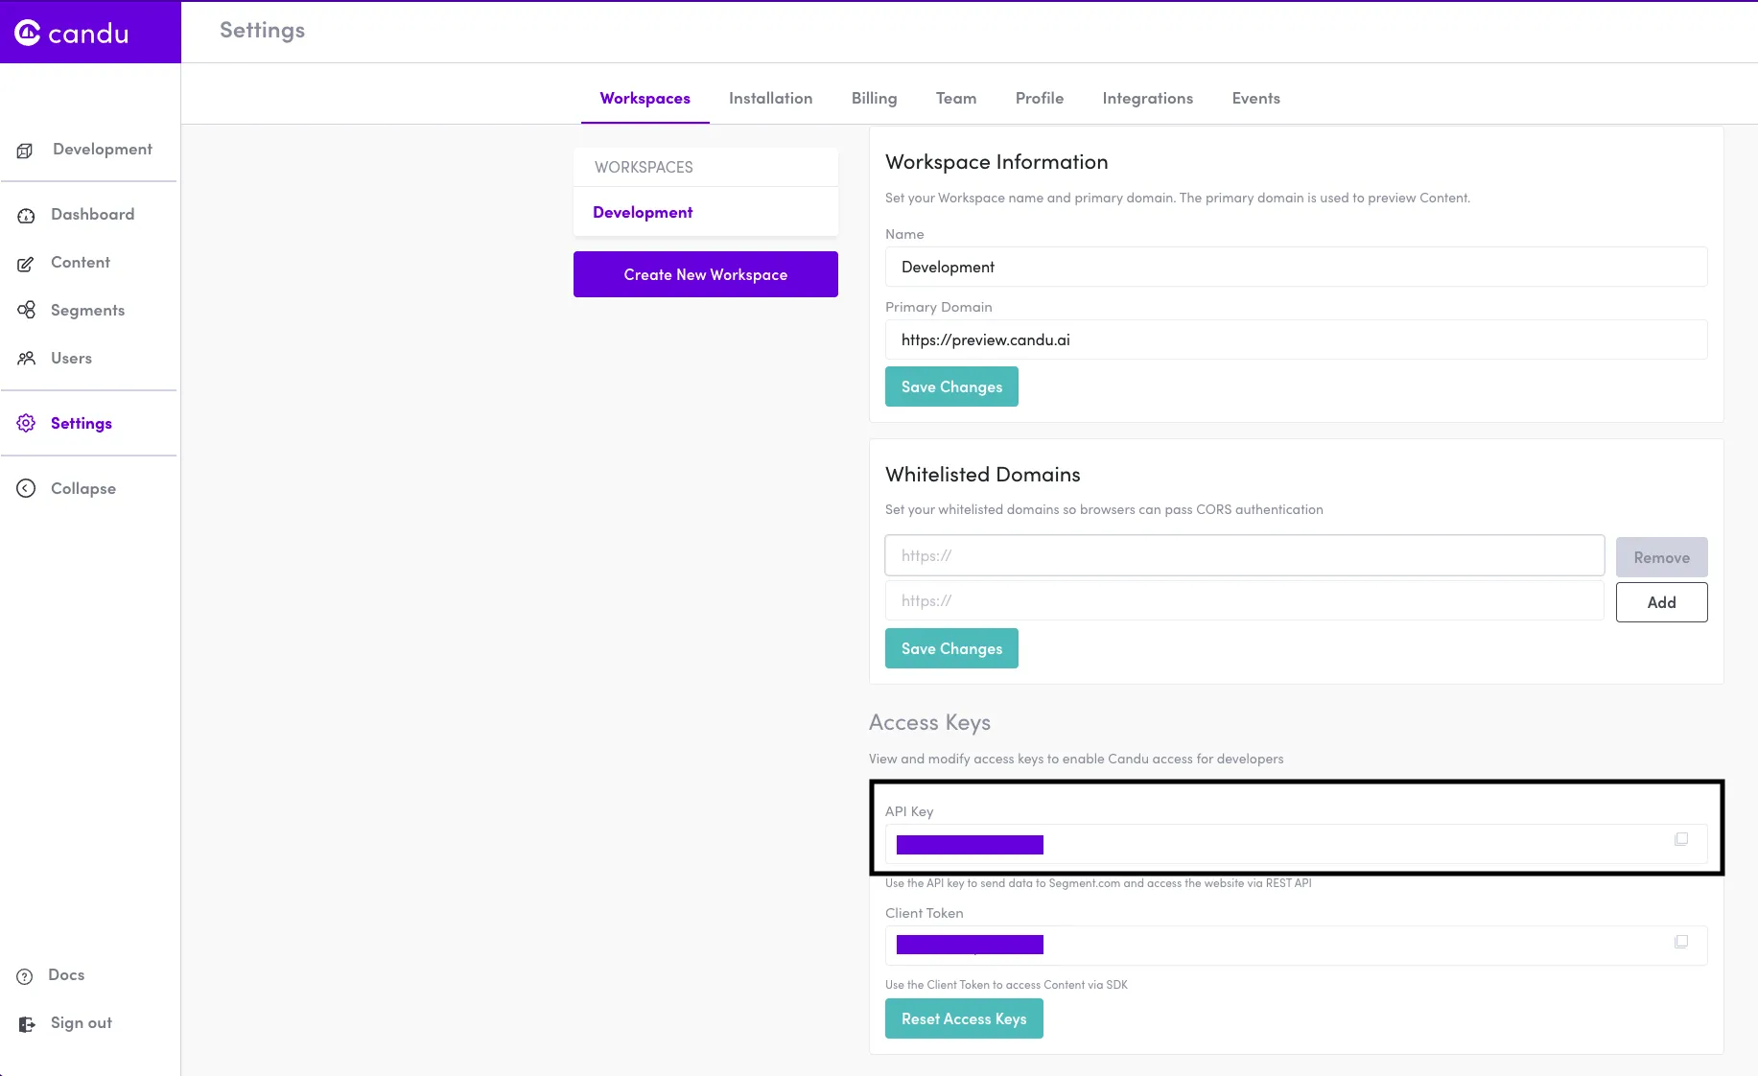Click the Development workspace switcher label
The height and width of the screenshot is (1076, 1758).
tap(103, 149)
